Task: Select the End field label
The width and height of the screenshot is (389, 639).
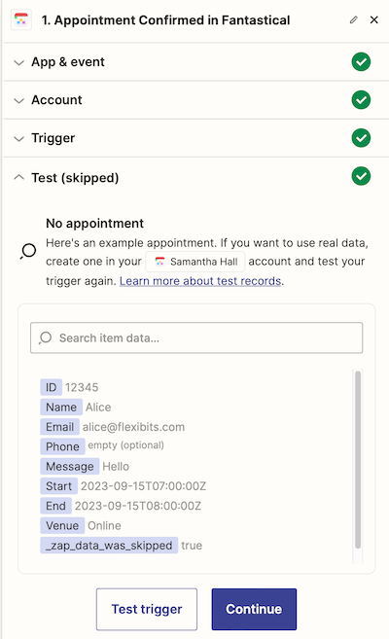Action: coord(55,506)
